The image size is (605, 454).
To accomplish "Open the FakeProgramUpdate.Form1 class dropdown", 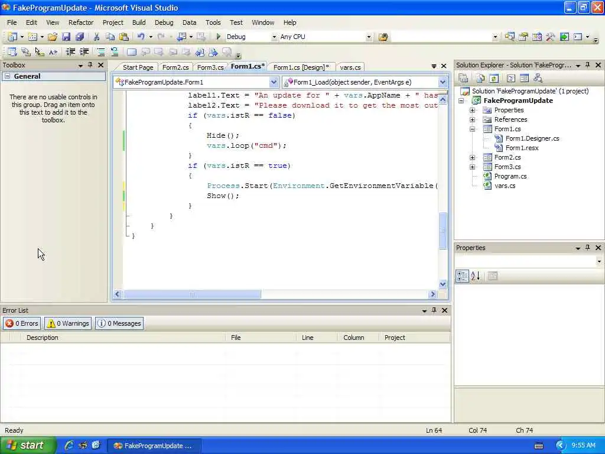I will (x=274, y=82).
